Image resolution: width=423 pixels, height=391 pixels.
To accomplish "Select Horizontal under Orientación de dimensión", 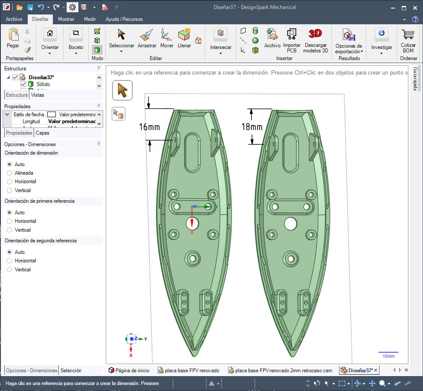I will (9, 182).
